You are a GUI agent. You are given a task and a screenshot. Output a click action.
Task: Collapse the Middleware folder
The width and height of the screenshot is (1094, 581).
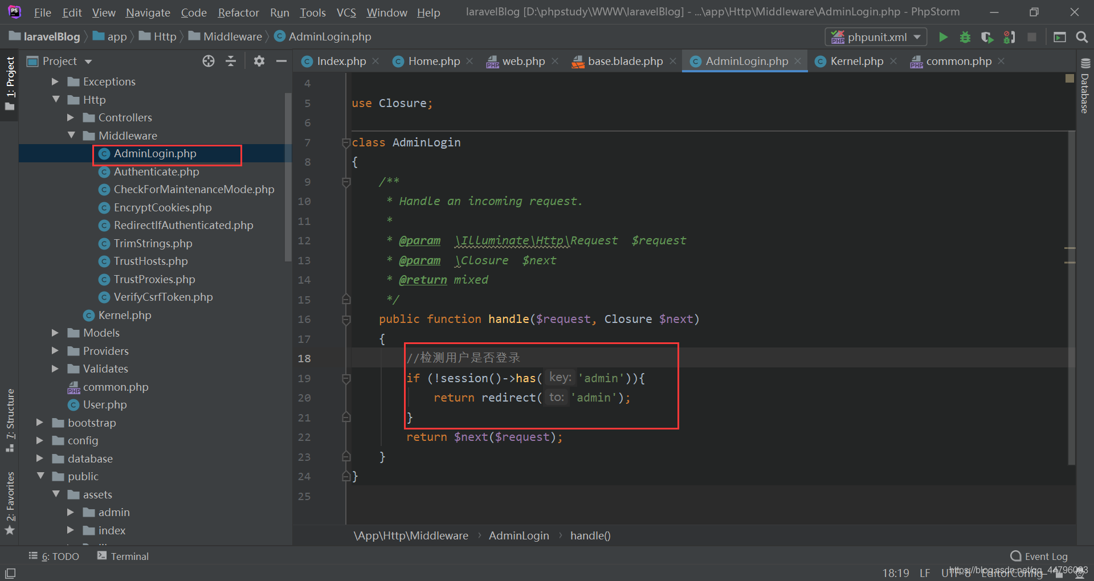click(x=71, y=136)
